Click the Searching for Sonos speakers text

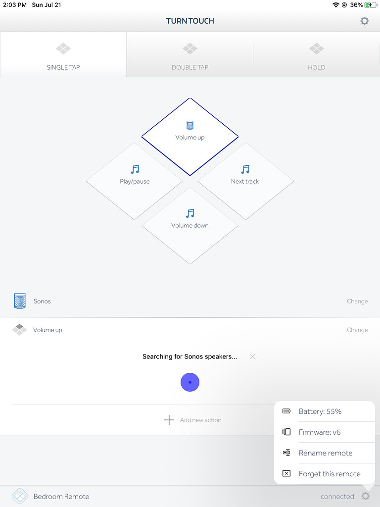click(x=190, y=356)
